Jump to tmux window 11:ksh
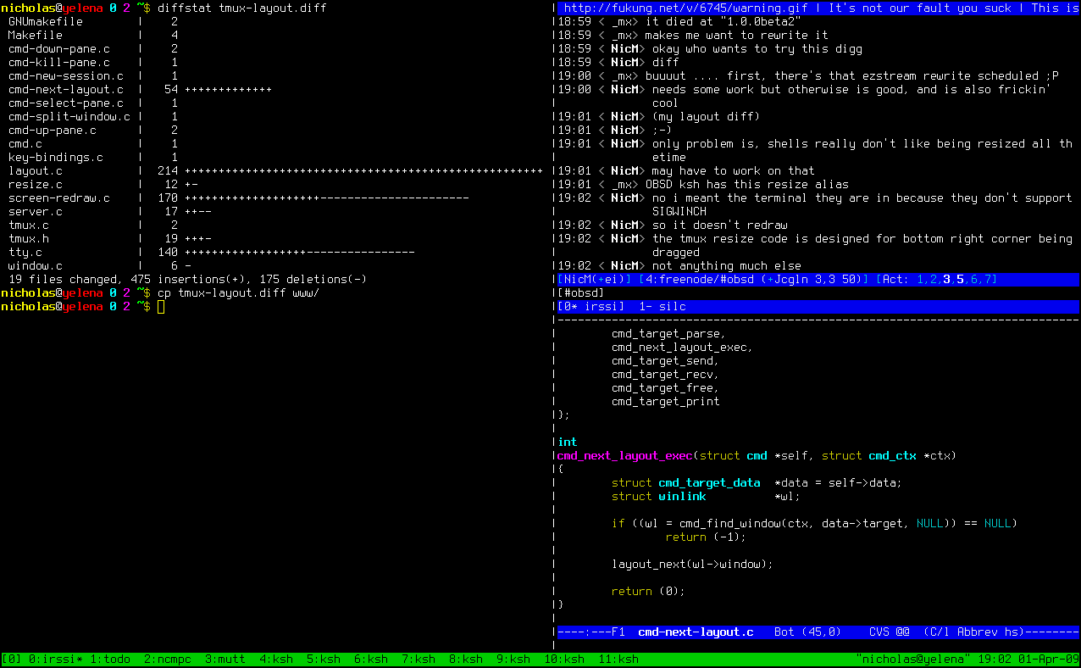This screenshot has height=668, width=1081. [618, 660]
